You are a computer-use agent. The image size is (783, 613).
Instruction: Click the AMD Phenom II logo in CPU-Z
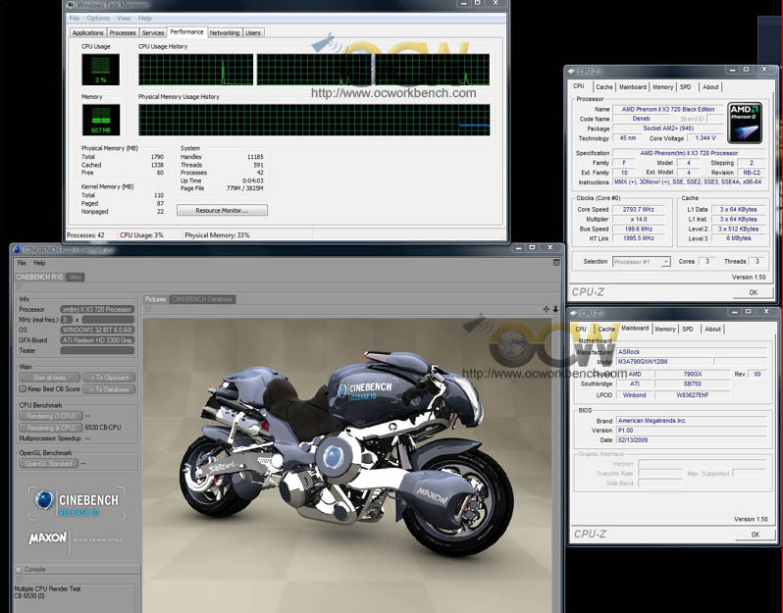(746, 124)
